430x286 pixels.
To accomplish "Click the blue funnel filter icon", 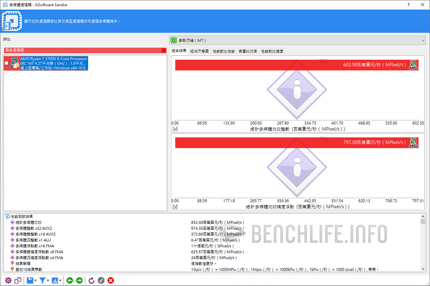I will point(42,280).
